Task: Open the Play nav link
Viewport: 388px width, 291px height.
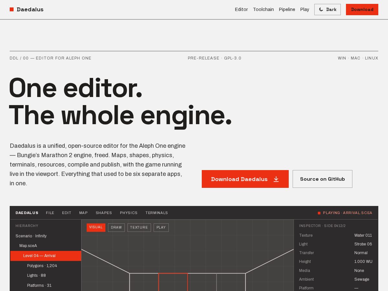Action: [x=305, y=10]
